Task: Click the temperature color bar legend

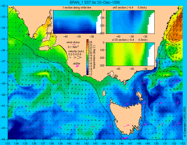Action: click(x=88, y=57)
